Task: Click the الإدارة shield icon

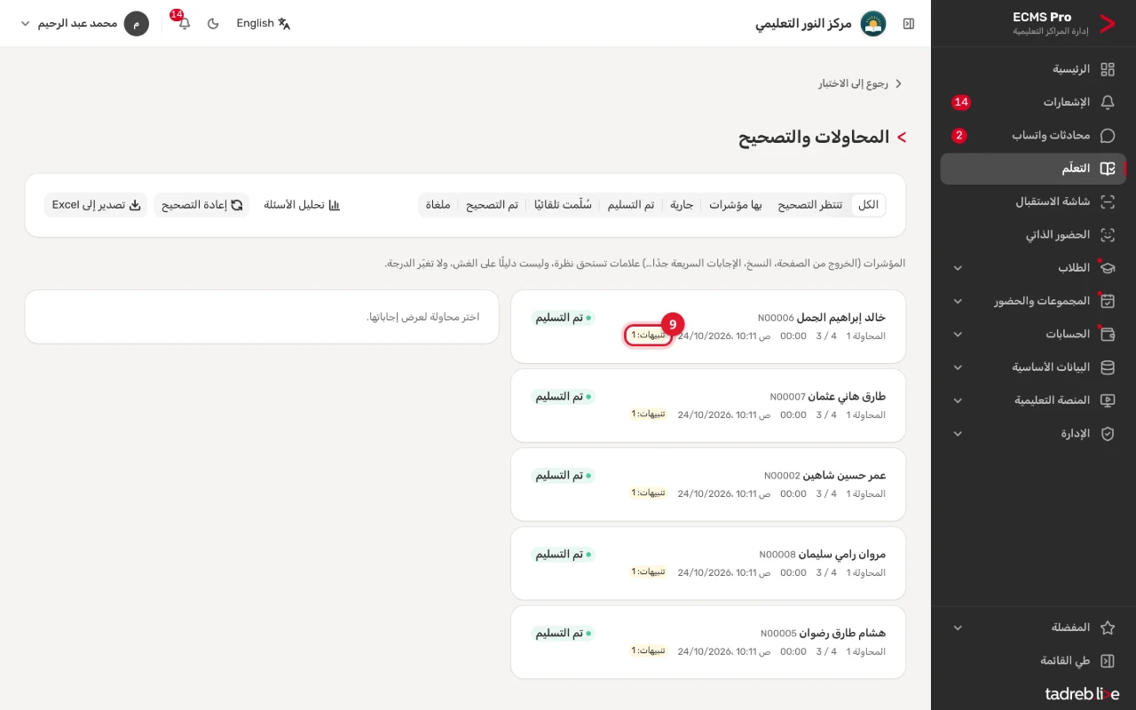Action: point(1107,434)
